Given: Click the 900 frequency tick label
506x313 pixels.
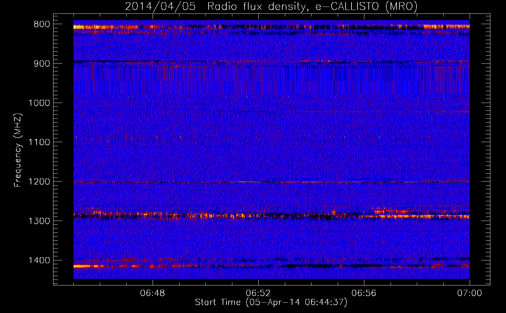Looking at the screenshot, I should pyautogui.click(x=42, y=64).
